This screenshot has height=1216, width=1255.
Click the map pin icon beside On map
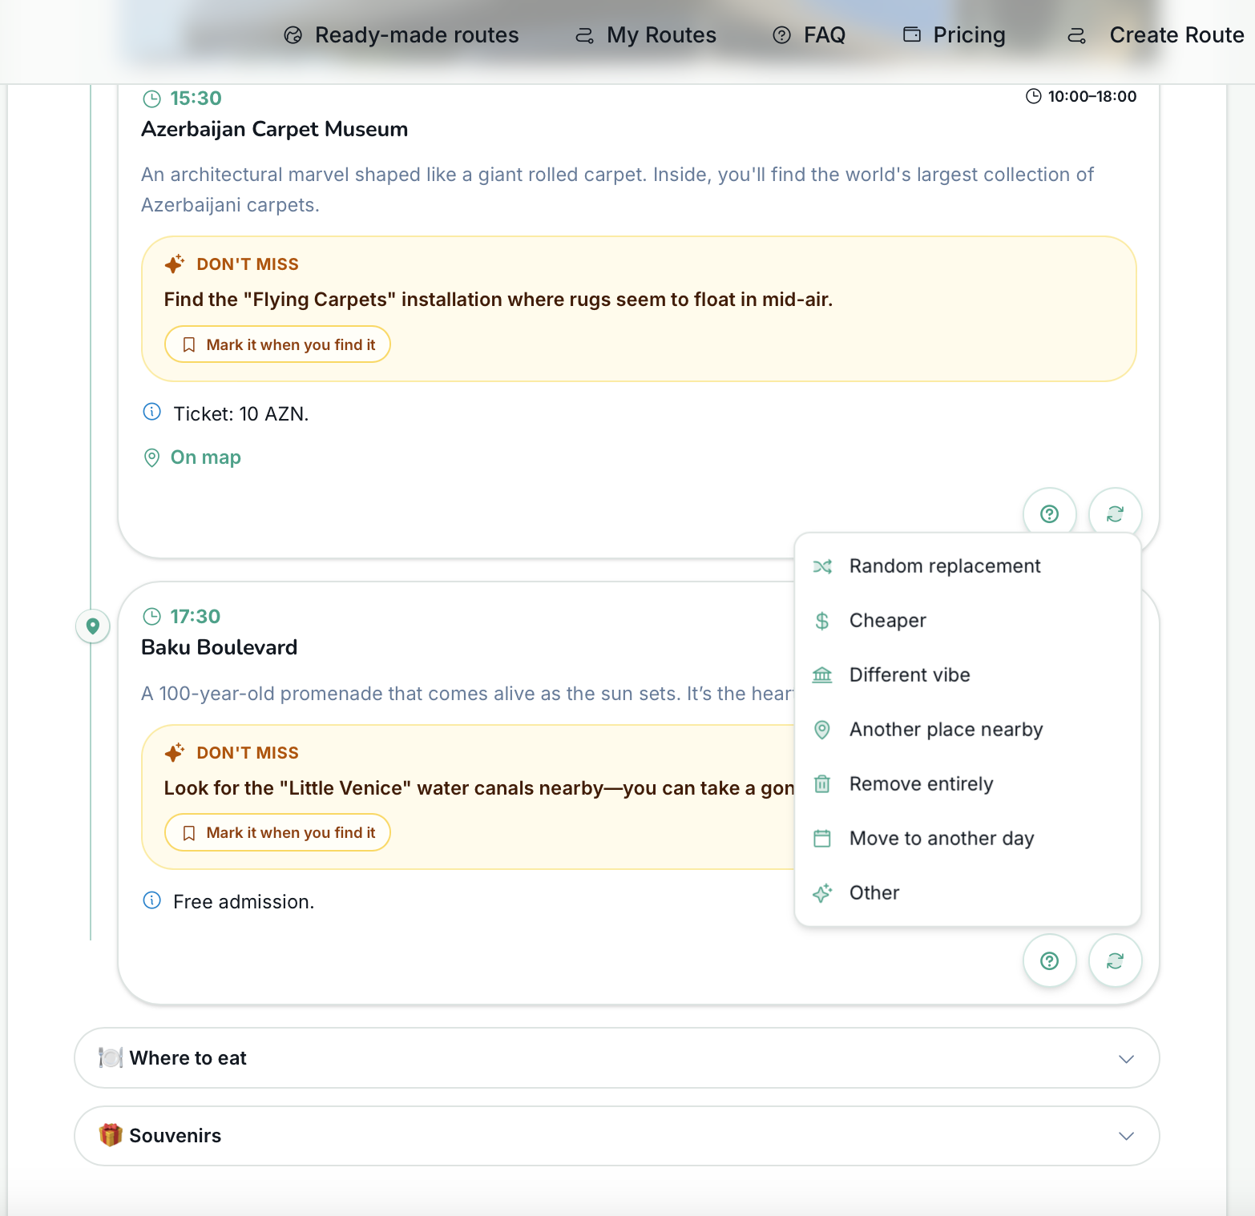point(151,458)
